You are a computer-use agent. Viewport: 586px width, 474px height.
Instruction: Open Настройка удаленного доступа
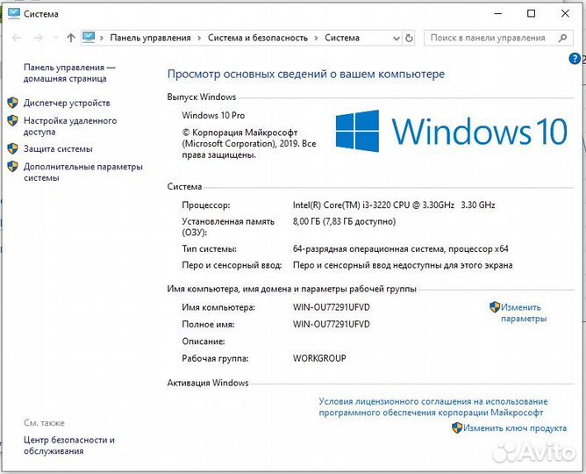70,126
